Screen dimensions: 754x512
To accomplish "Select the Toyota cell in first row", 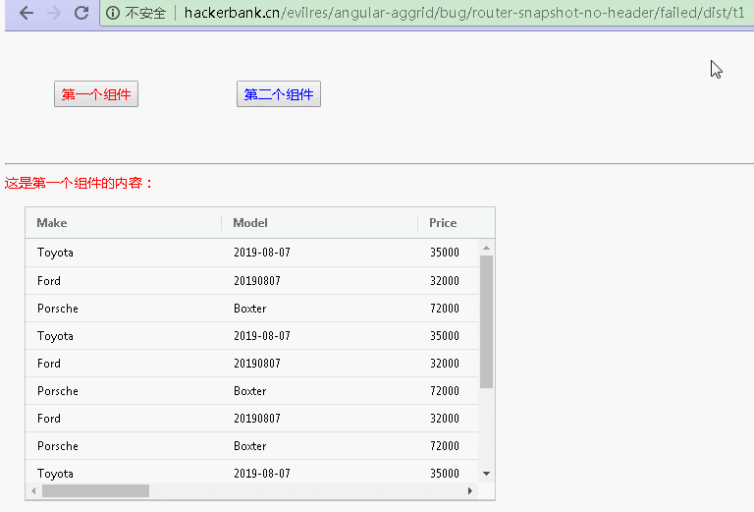I will [x=124, y=253].
